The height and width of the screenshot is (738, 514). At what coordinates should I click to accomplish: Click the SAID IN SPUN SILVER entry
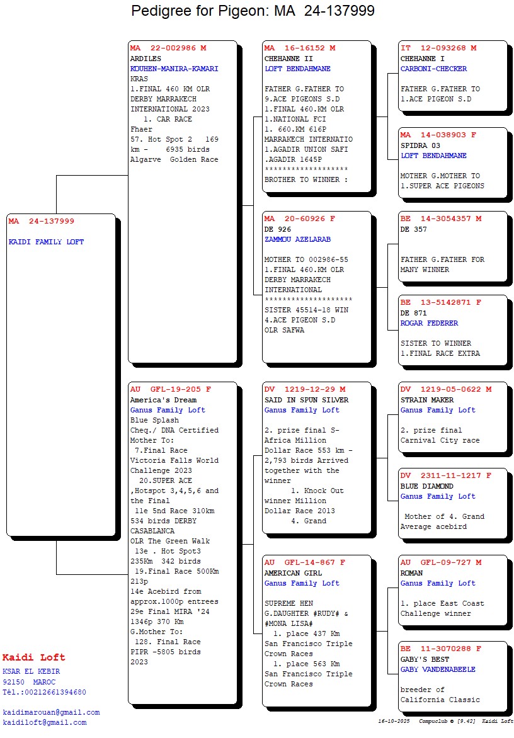(x=306, y=400)
